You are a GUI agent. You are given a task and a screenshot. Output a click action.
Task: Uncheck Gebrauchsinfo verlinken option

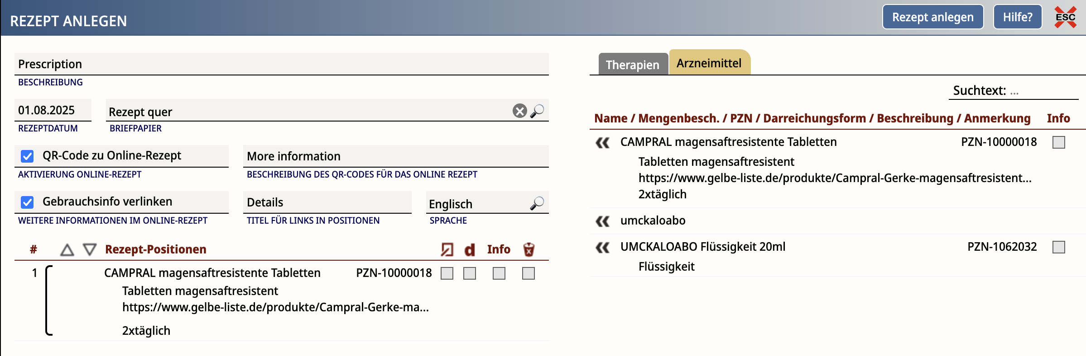[x=27, y=202]
